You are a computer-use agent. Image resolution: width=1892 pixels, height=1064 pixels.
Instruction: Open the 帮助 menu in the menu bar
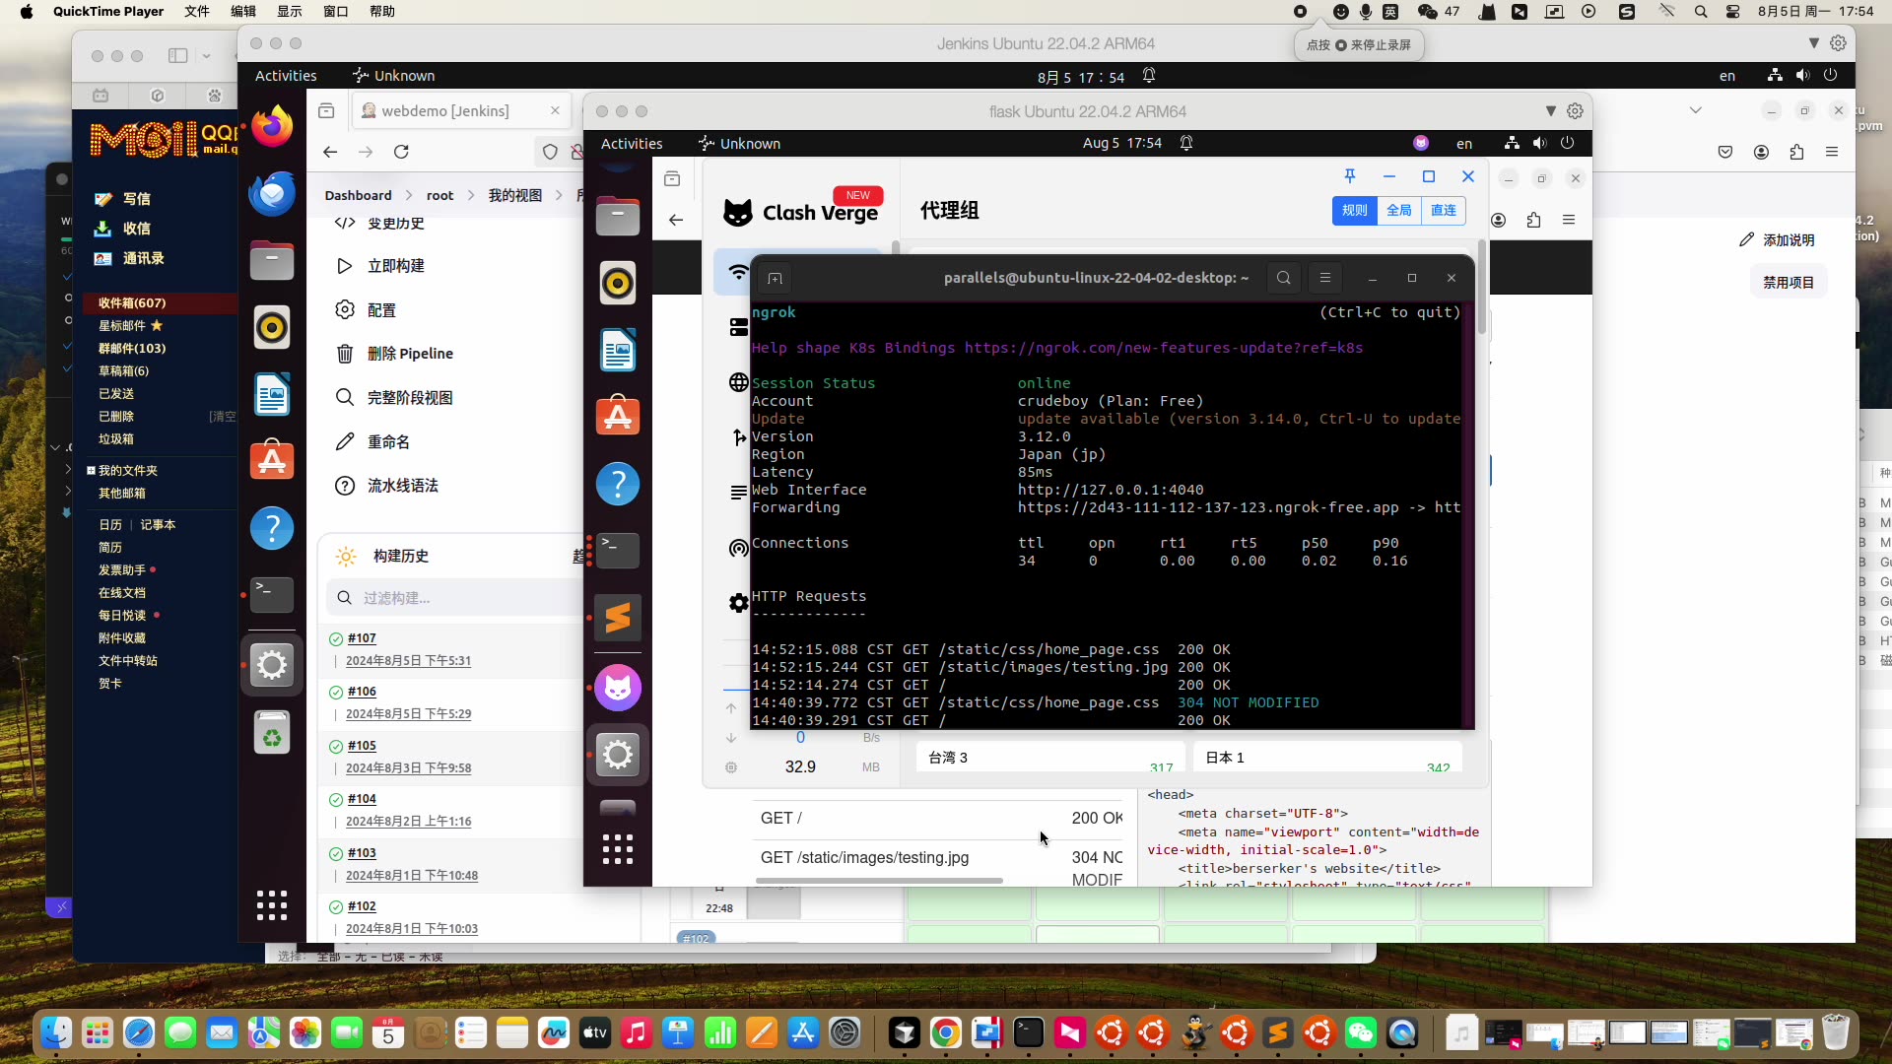pyautogui.click(x=383, y=11)
